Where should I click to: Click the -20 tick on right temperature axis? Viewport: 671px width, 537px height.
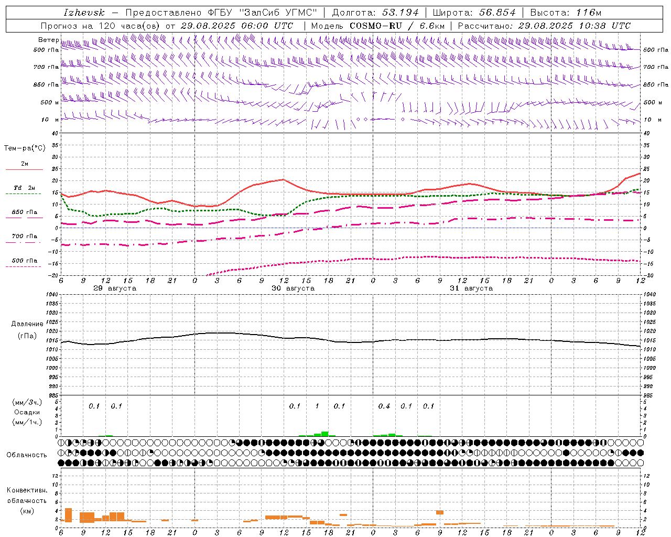tap(647, 275)
